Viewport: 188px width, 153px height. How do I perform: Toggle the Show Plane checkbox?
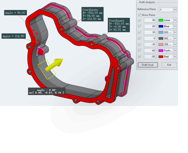(x=139, y=15)
